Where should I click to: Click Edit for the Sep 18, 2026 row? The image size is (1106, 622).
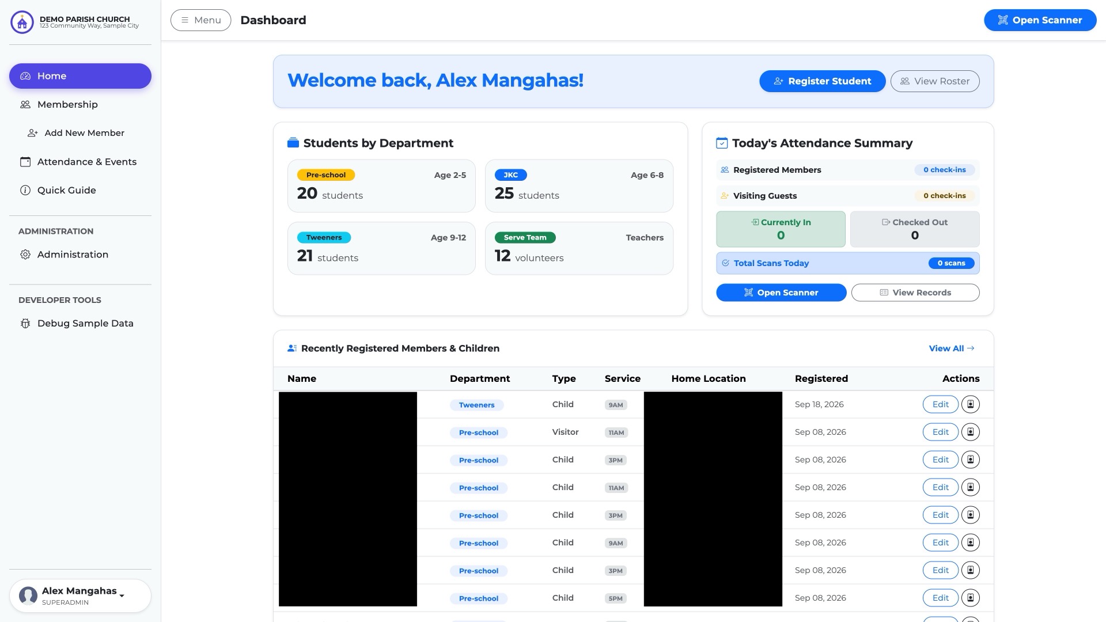(x=940, y=404)
